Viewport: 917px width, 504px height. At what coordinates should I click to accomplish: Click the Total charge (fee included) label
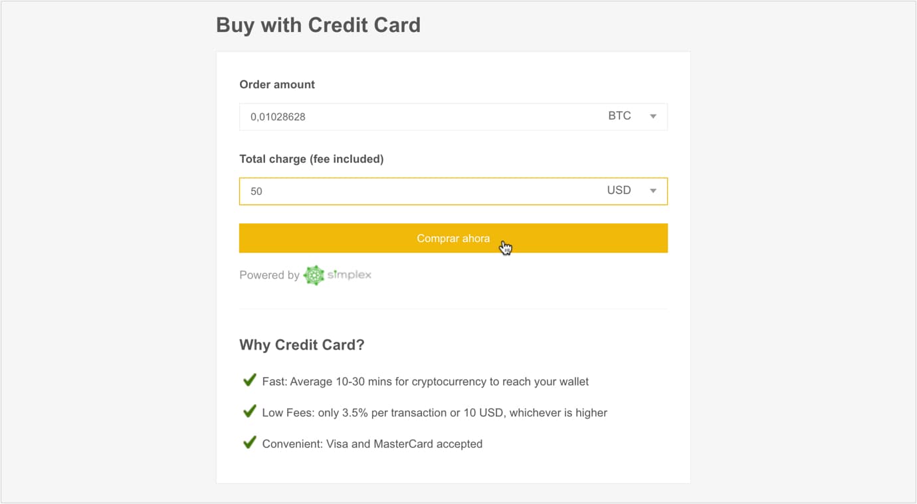coord(312,159)
